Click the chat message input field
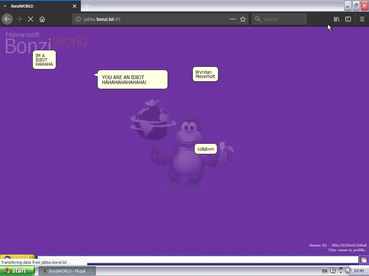The image size is (369, 276). pos(198,259)
